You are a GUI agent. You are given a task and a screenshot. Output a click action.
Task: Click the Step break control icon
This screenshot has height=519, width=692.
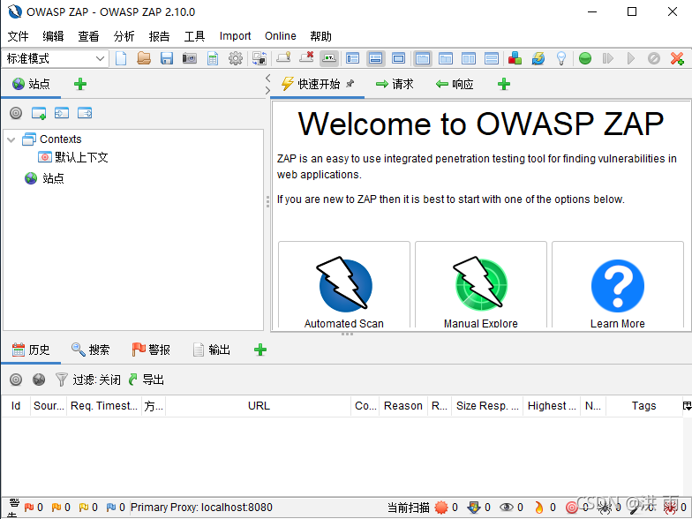coord(608,58)
